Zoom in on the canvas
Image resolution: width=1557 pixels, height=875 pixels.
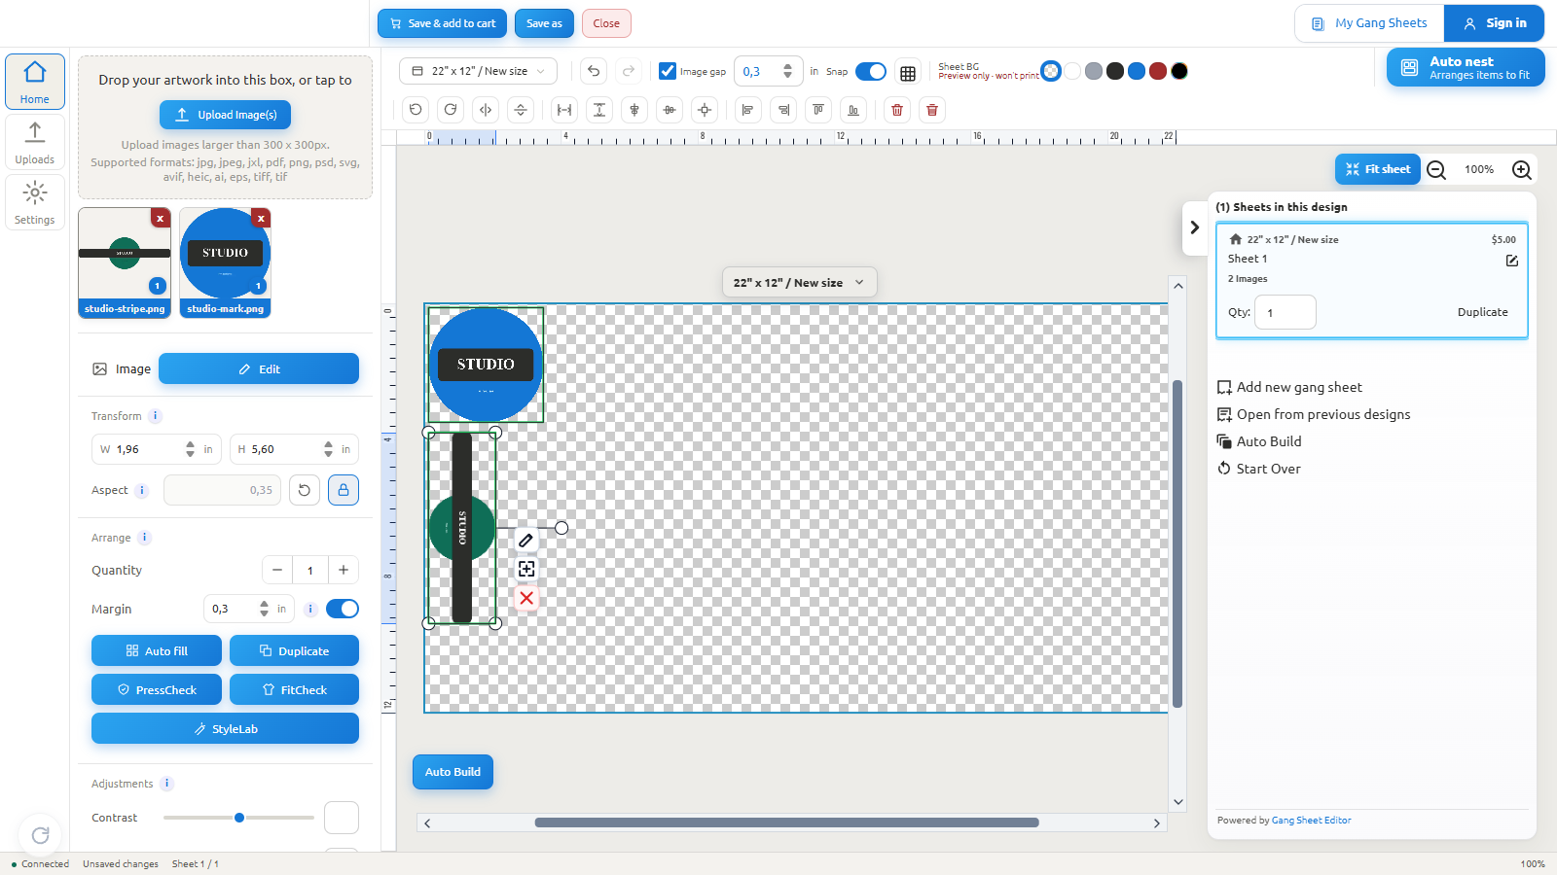1522,170
